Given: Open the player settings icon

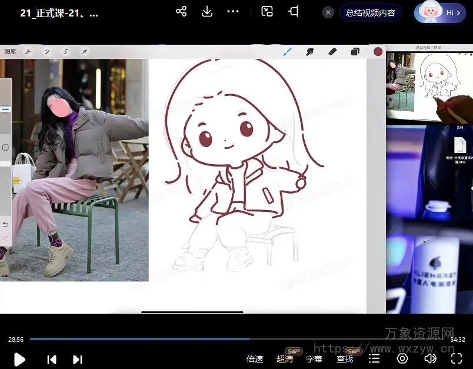Looking at the screenshot, I should click(402, 359).
